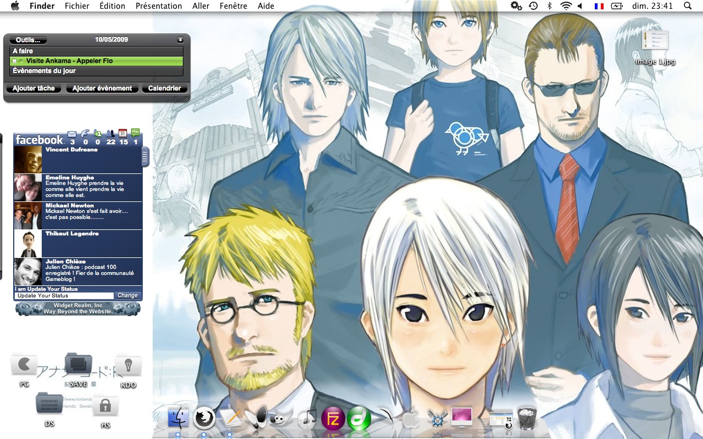
Task: Open Spotlight search magnifier
Action: (x=688, y=6)
